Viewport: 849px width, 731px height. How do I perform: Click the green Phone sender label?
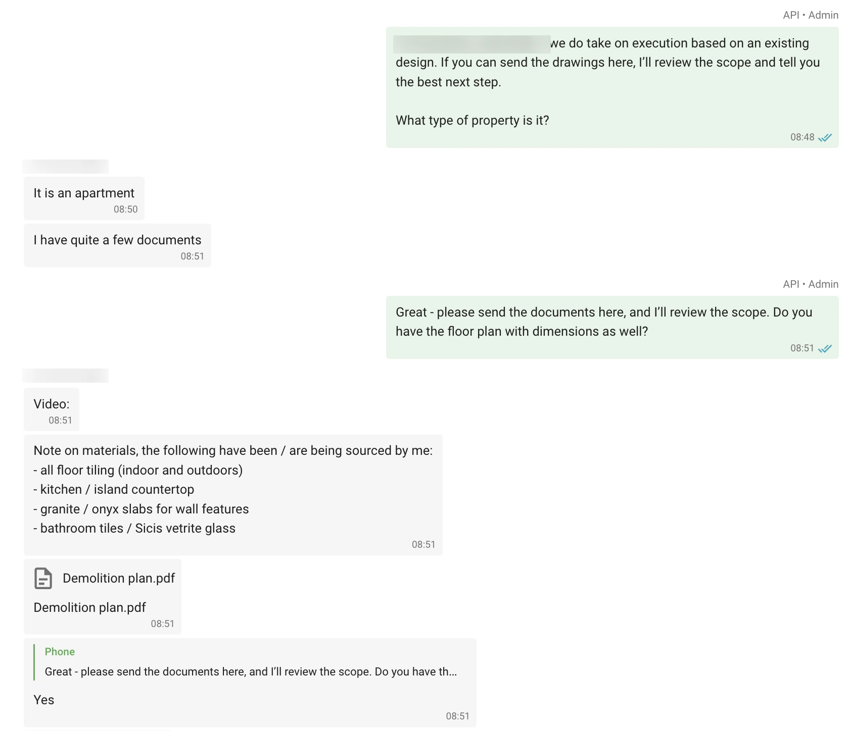coord(60,652)
